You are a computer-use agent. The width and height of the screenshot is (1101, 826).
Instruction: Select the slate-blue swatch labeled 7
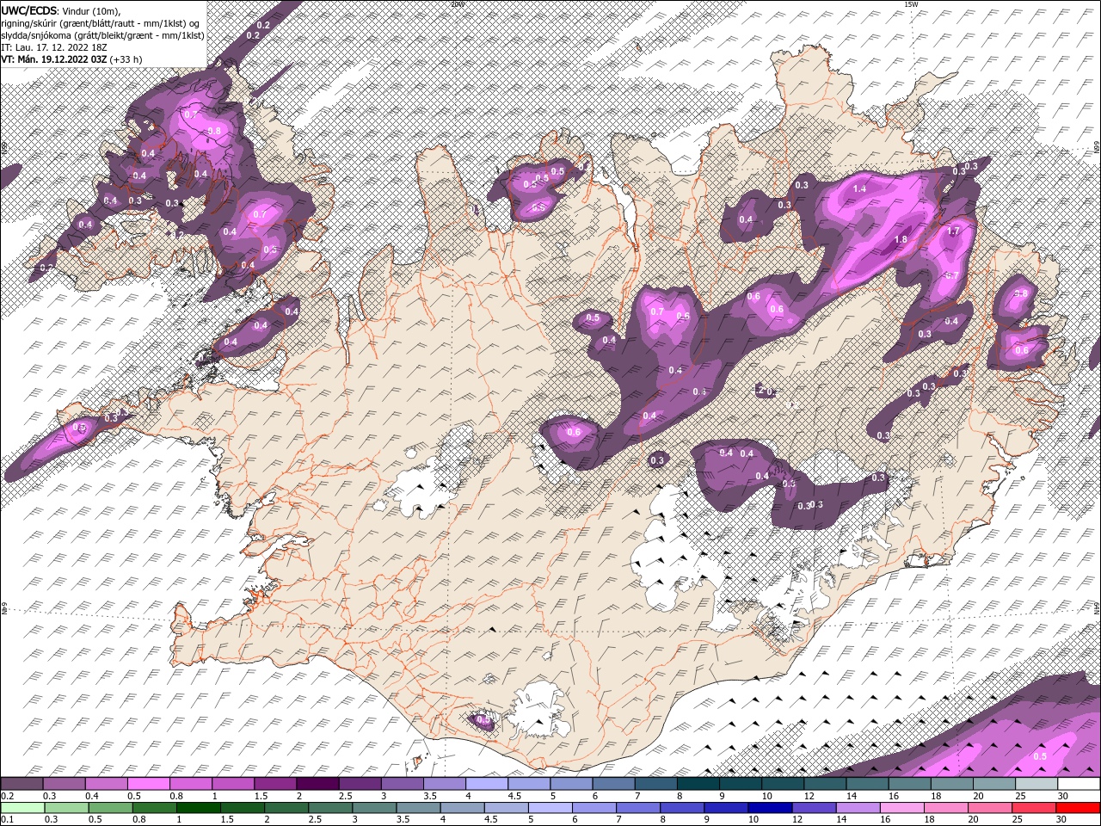click(x=655, y=784)
